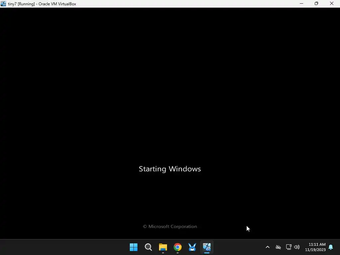The height and width of the screenshot is (255, 340).
Task: Close the tiny7 VirtualBox window
Action: tap(332, 4)
